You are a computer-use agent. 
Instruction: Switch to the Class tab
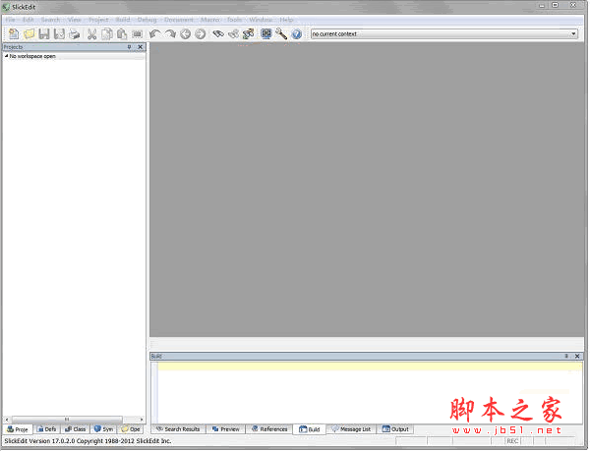coord(76,429)
